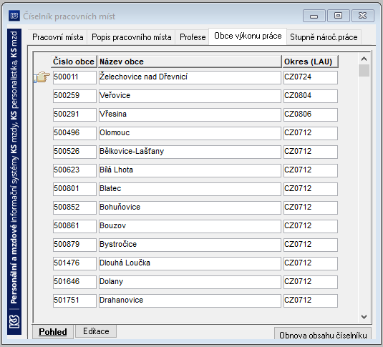Select the 500291 number field
The width and height of the screenshot is (383, 347).
point(74,114)
